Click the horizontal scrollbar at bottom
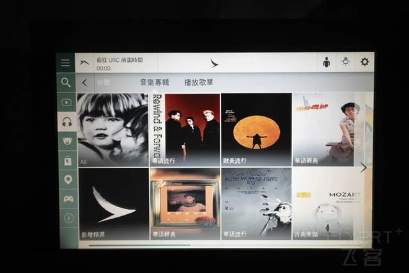Image resolution: width=409 pixels, height=273 pixels. [x=139, y=245]
